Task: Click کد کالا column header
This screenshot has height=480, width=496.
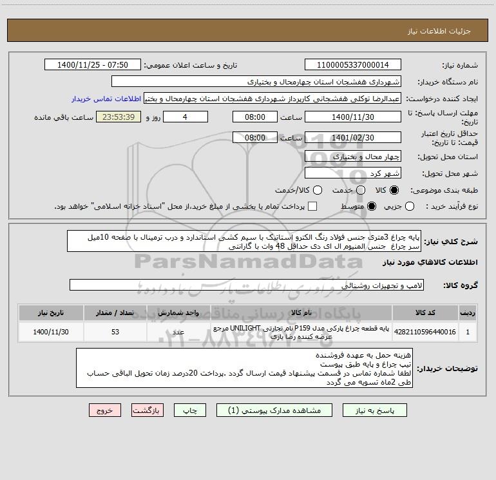Action: (x=425, y=312)
